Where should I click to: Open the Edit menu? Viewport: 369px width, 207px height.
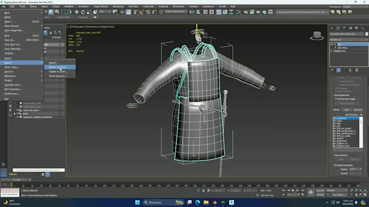12,6
